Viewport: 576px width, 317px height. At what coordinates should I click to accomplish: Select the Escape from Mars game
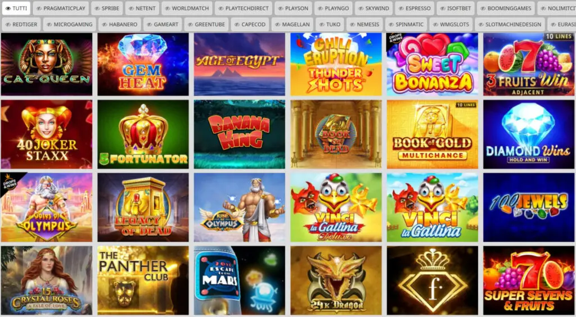click(239, 280)
